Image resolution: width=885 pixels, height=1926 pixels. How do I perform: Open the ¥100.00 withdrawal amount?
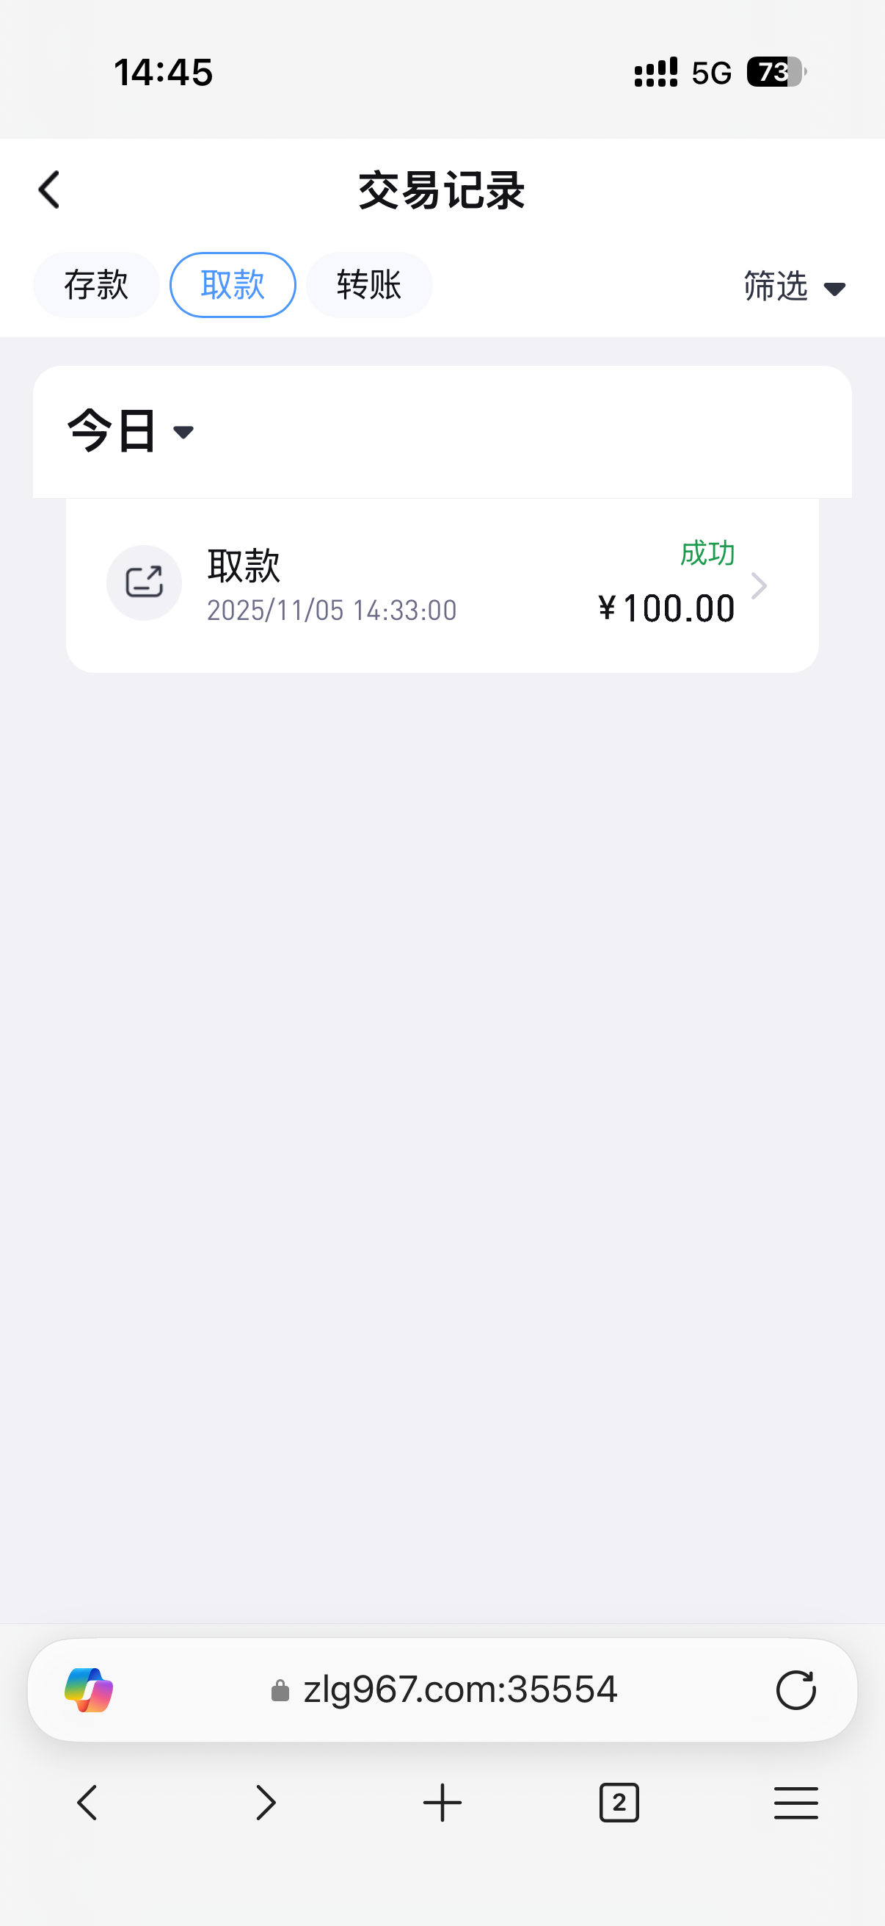[x=667, y=608]
